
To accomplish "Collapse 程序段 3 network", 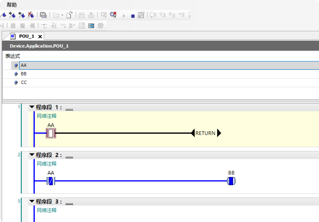I will click(32, 201).
